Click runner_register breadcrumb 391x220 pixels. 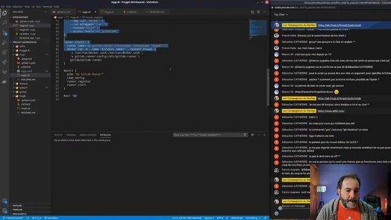click(x=93, y=18)
